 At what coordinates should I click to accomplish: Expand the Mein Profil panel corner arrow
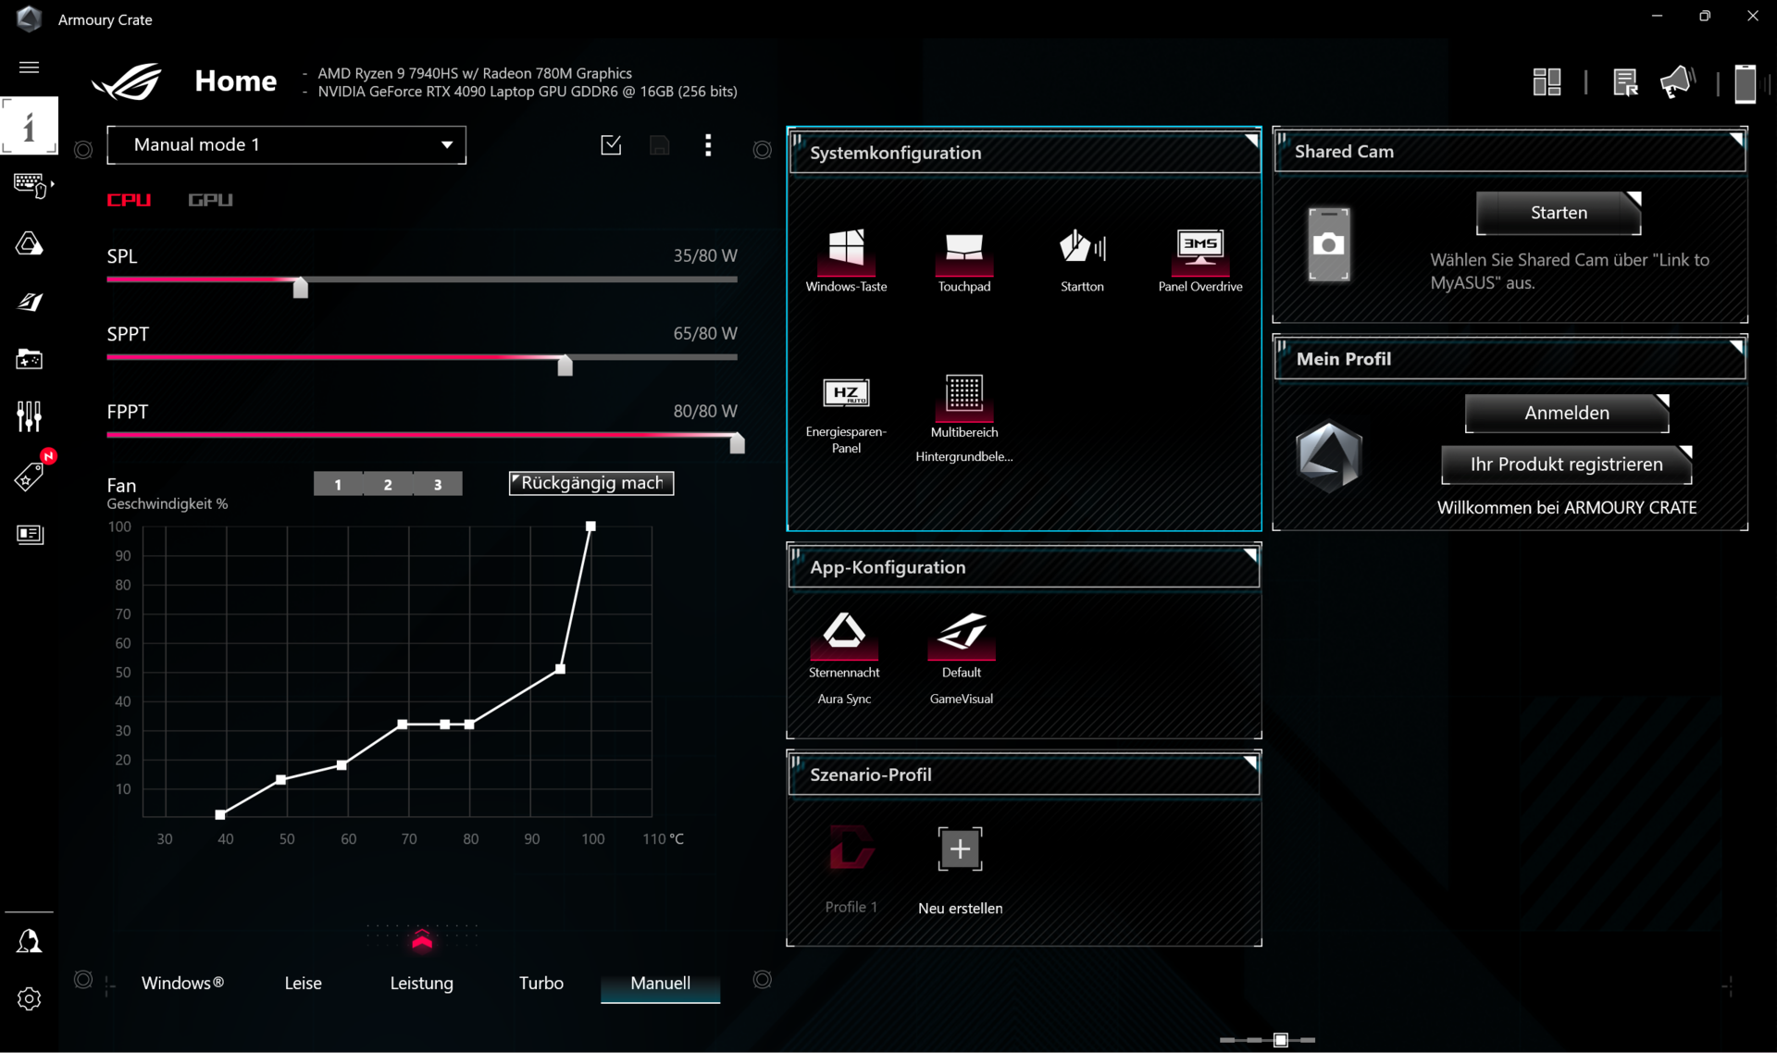[x=1737, y=347]
